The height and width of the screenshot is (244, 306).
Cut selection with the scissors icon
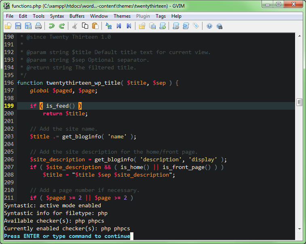click(x=75, y=26)
